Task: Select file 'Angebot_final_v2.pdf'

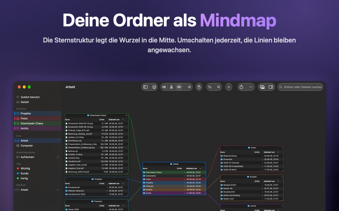Action: tap(97, 165)
